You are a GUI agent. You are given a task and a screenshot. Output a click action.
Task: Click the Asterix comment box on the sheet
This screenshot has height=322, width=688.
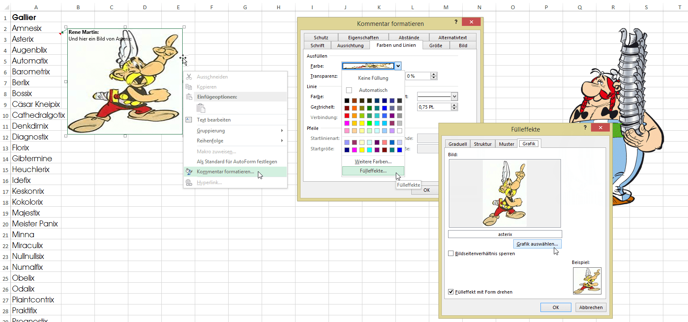point(125,81)
